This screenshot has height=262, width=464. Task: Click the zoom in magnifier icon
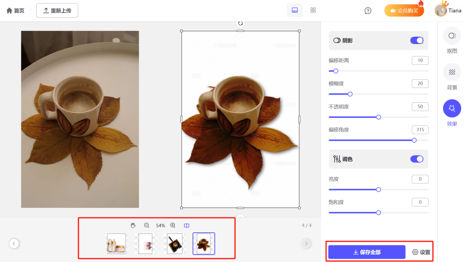(x=172, y=225)
